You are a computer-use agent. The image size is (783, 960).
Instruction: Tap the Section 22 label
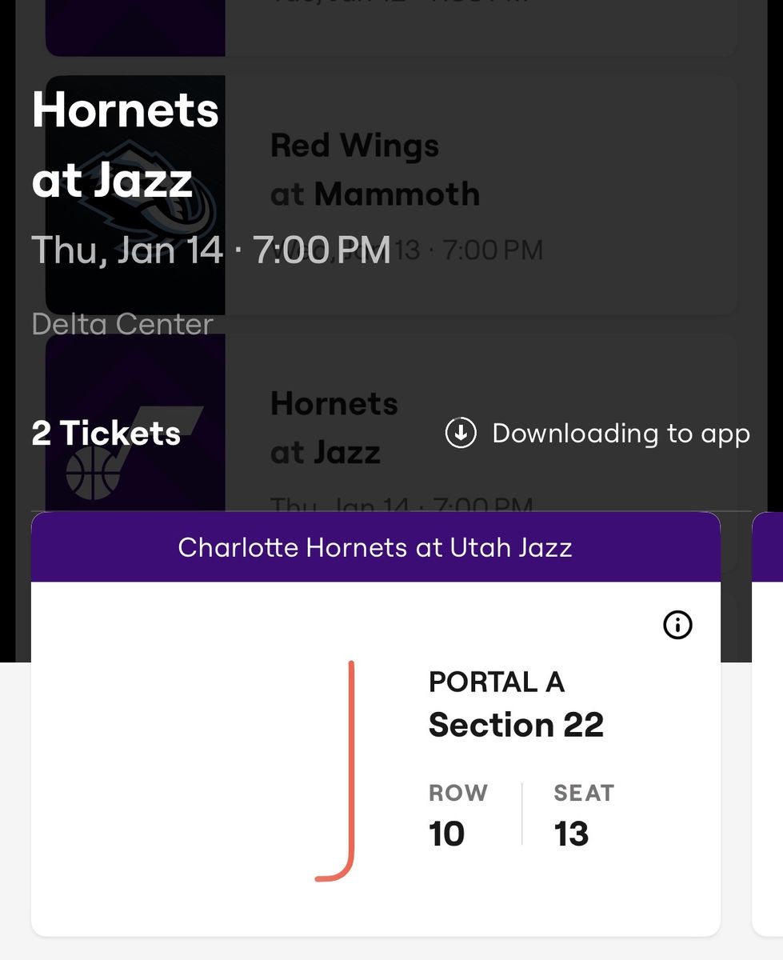pos(516,725)
